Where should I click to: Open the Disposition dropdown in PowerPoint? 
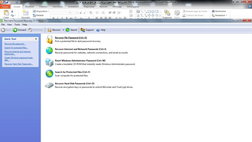pyautogui.click(x=41, y=11)
